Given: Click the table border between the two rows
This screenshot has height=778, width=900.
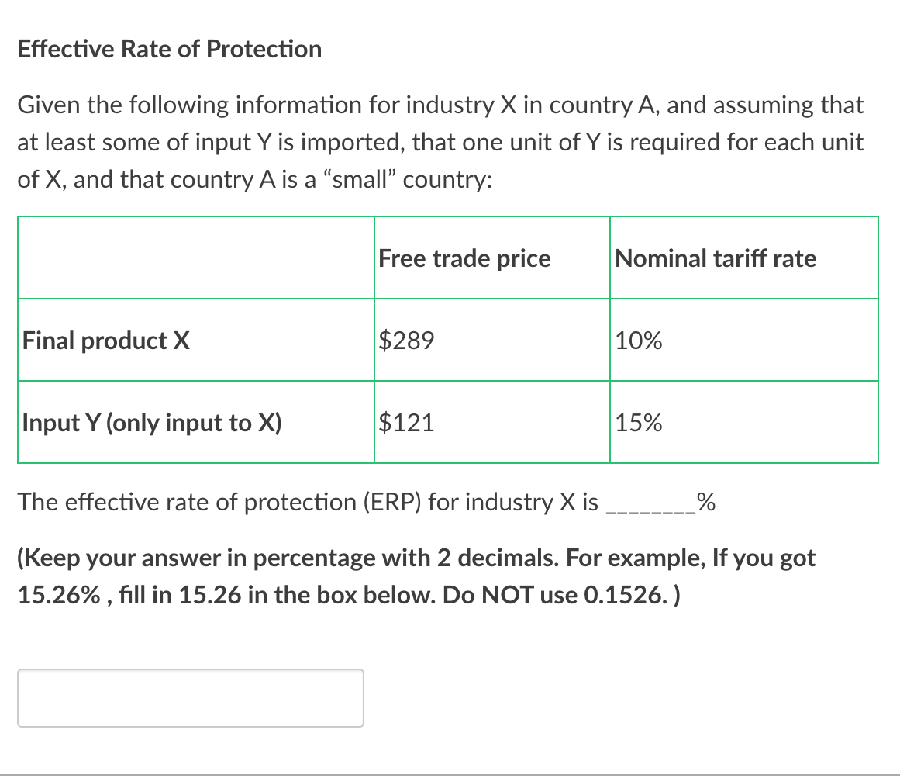Looking at the screenshot, I should point(310,381).
